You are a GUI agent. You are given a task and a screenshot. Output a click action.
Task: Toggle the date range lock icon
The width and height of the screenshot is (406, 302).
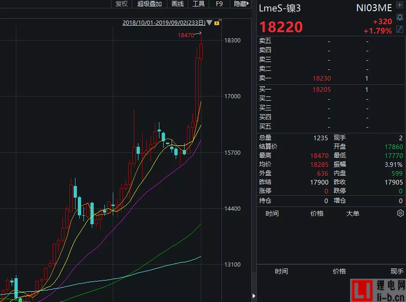point(220,22)
